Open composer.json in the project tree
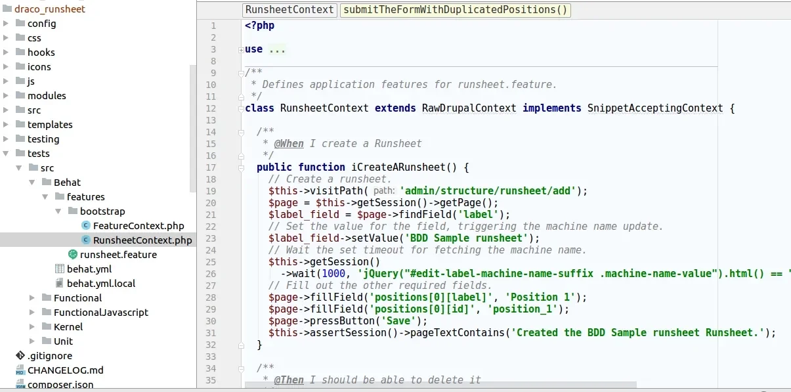791x392 pixels. coord(60,384)
